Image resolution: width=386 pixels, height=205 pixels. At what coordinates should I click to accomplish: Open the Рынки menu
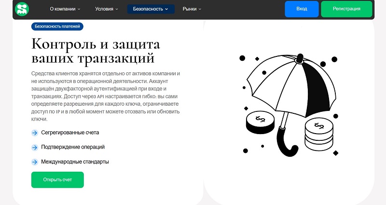192,9
